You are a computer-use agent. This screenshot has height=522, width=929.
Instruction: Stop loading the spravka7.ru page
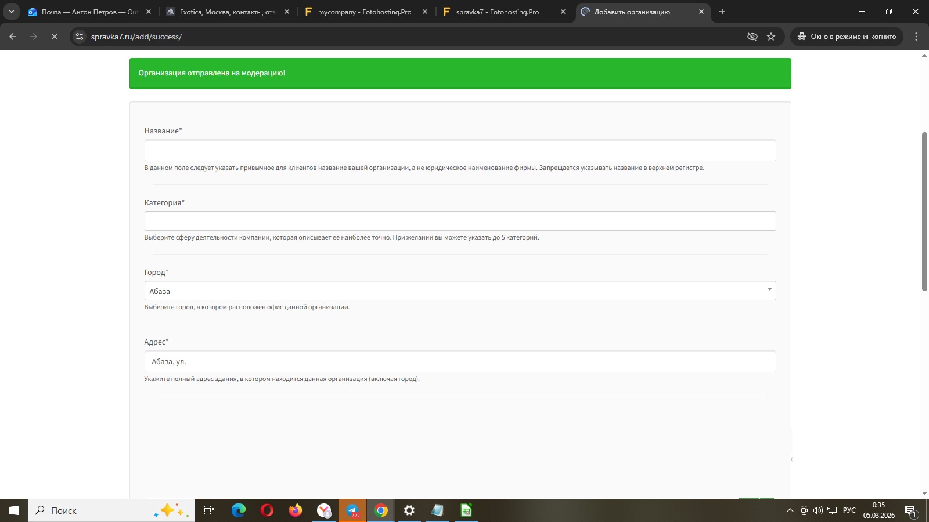click(x=55, y=37)
